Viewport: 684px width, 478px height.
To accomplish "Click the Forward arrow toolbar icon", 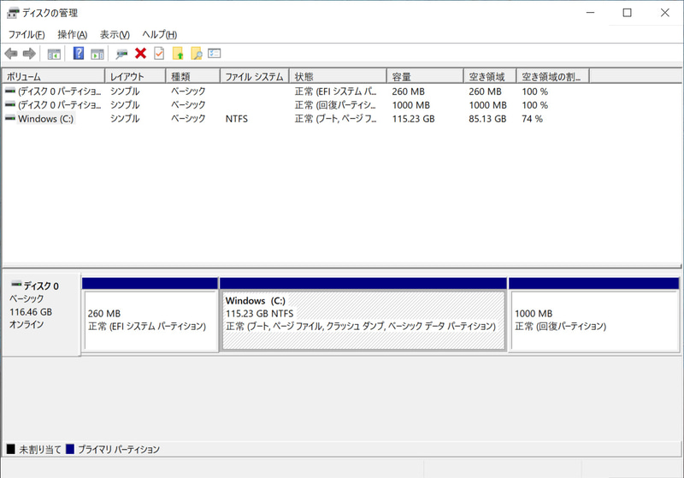I will point(29,54).
